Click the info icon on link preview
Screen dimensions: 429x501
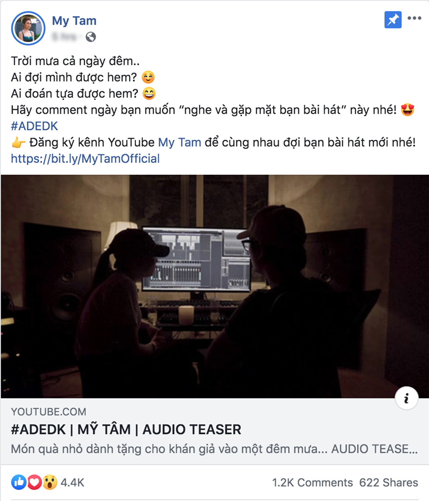click(x=406, y=398)
